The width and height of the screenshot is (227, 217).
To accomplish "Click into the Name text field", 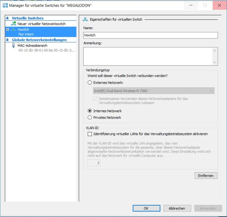I will point(150,35).
